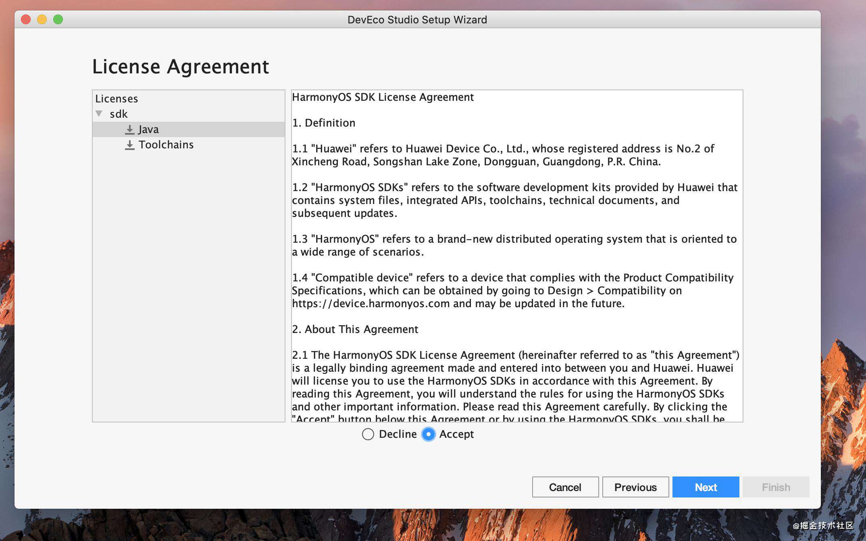866x541 pixels.
Task: Close the setup wizard with red button
Action: tap(26, 19)
